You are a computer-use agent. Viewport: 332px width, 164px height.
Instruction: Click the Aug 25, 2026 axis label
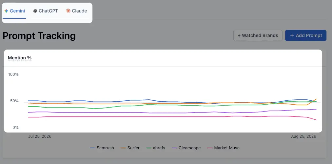[303, 136]
